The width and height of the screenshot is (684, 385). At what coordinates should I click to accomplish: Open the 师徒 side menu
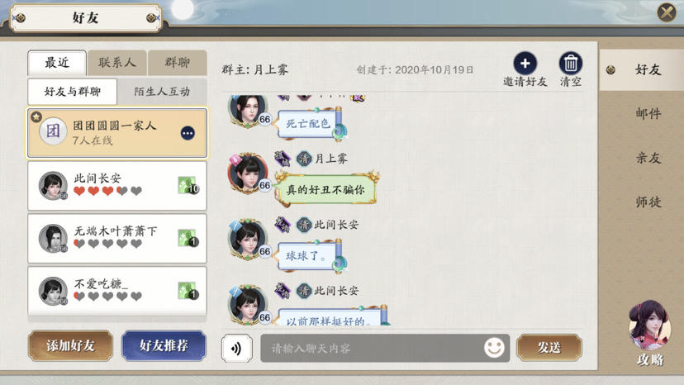(x=648, y=202)
